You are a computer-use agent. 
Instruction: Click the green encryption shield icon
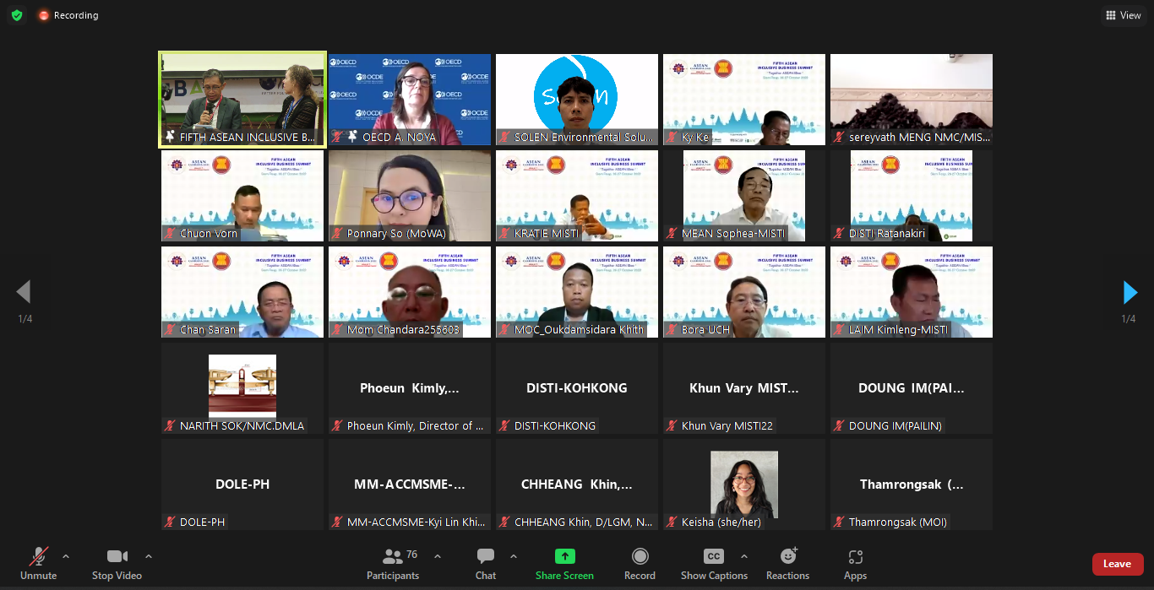tap(17, 15)
